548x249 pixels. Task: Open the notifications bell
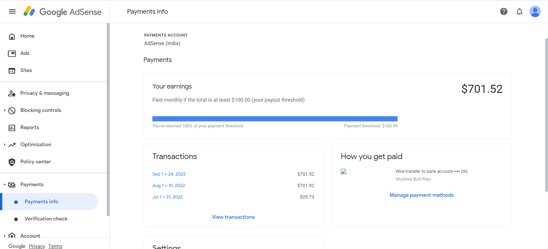pyautogui.click(x=519, y=11)
